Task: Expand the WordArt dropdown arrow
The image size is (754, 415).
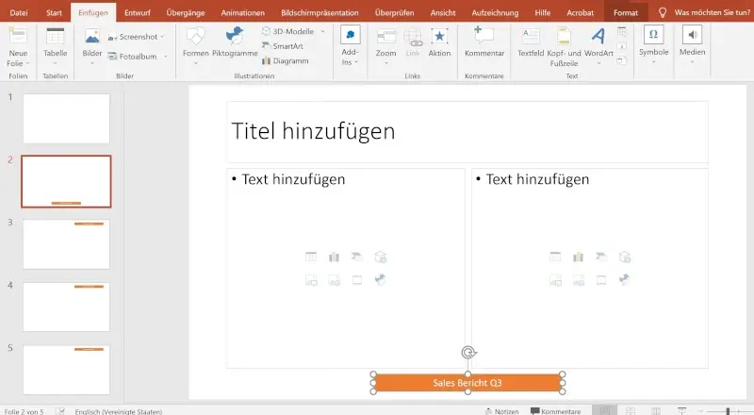Action: tap(598, 63)
